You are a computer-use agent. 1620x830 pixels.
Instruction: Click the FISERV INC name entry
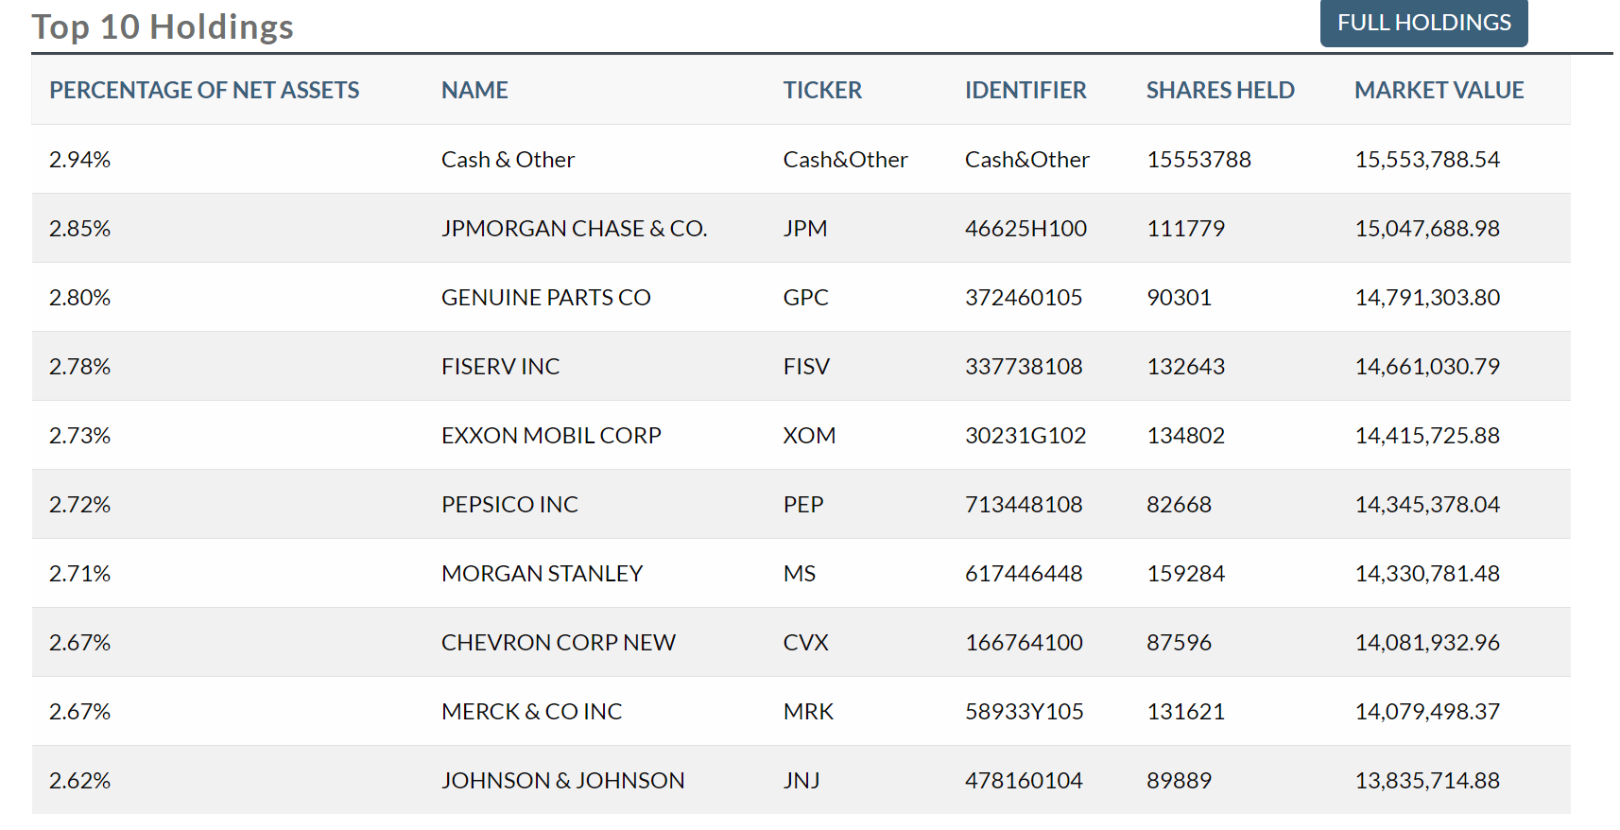[500, 366]
